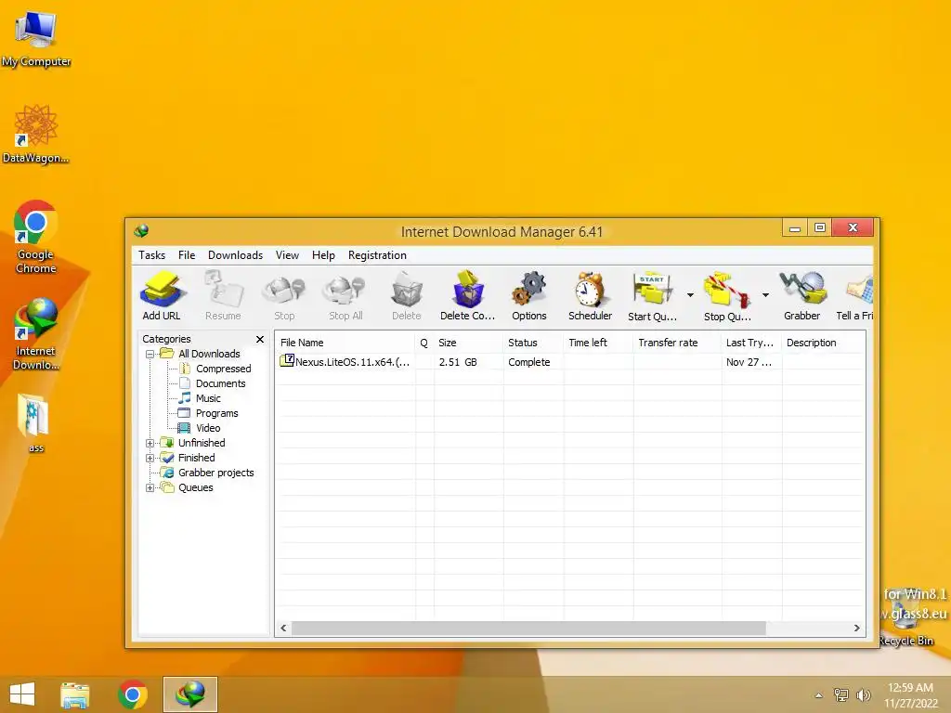This screenshot has width=951, height=713.
Task: Click the Resume toolbar icon
Action: [223, 296]
